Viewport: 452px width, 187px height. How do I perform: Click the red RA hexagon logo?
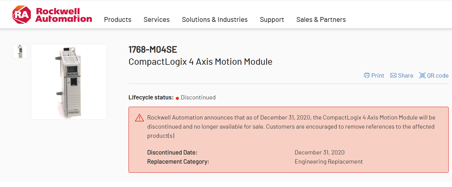coord(21,15)
